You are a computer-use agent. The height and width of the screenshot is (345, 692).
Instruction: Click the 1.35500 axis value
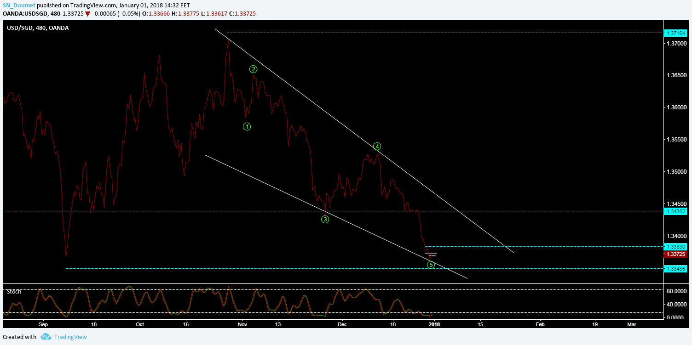click(677, 139)
